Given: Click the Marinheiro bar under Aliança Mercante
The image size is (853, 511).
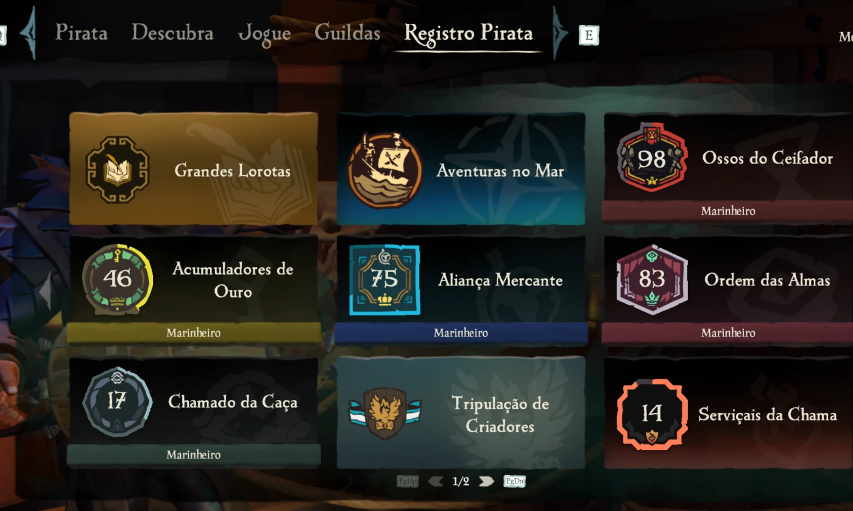Looking at the screenshot, I should [x=461, y=333].
